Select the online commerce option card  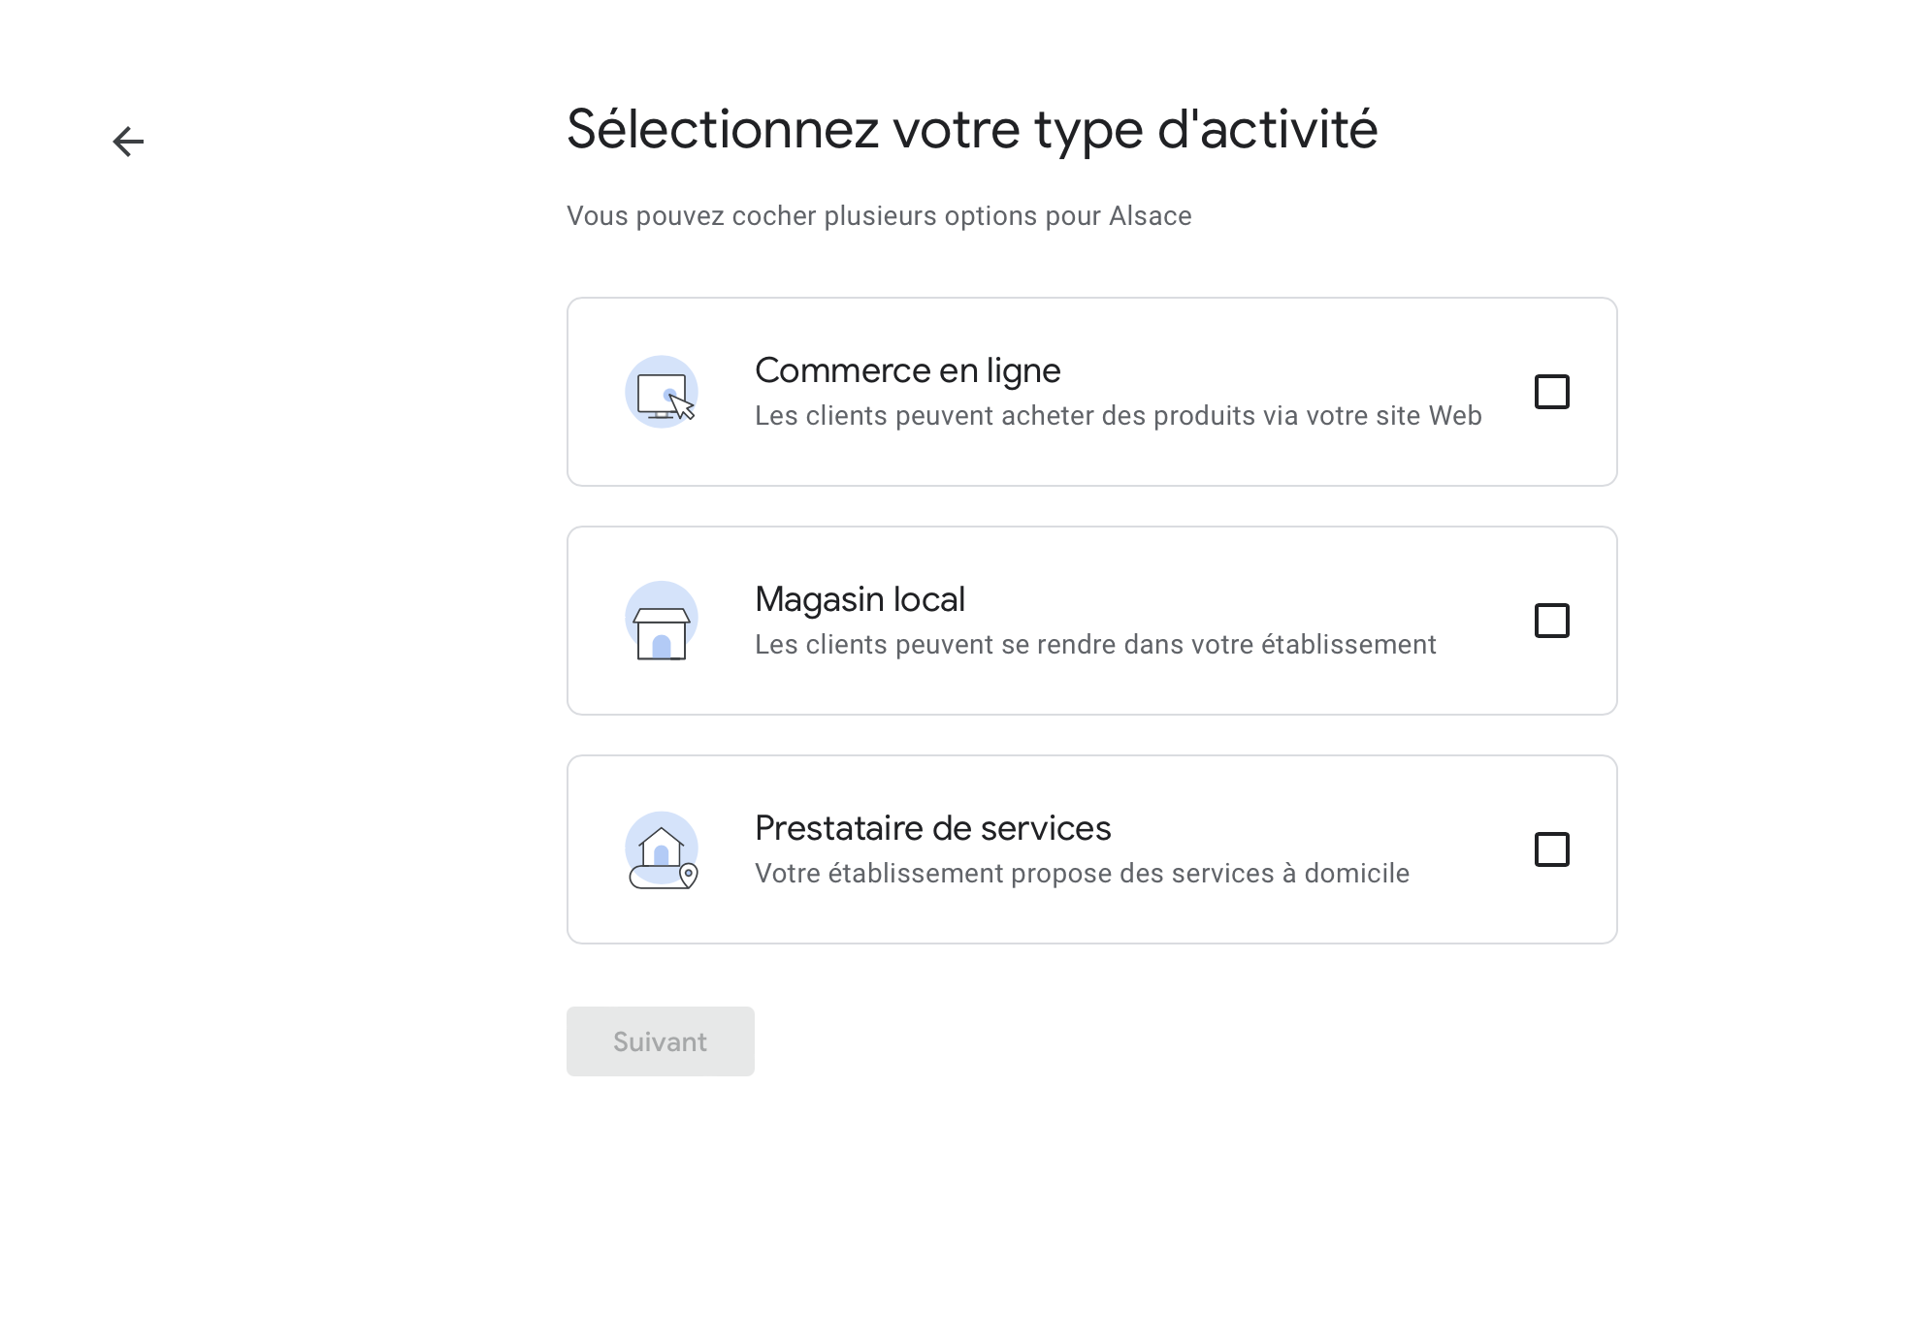1091,456
